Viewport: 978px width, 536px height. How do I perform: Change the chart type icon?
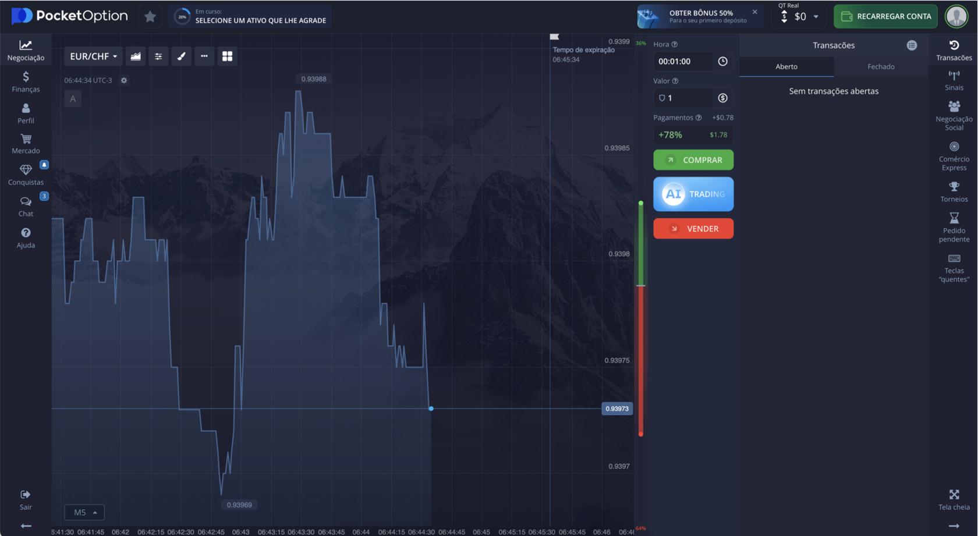[136, 56]
